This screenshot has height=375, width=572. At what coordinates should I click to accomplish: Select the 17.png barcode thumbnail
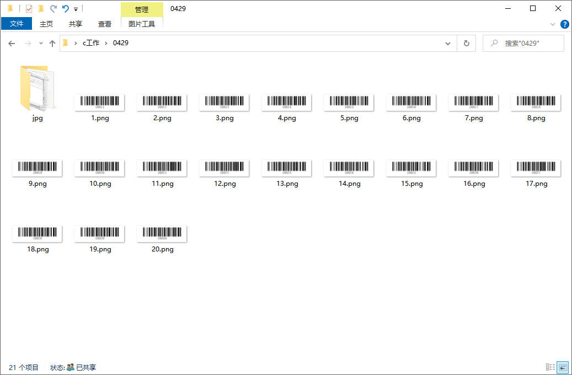click(536, 168)
